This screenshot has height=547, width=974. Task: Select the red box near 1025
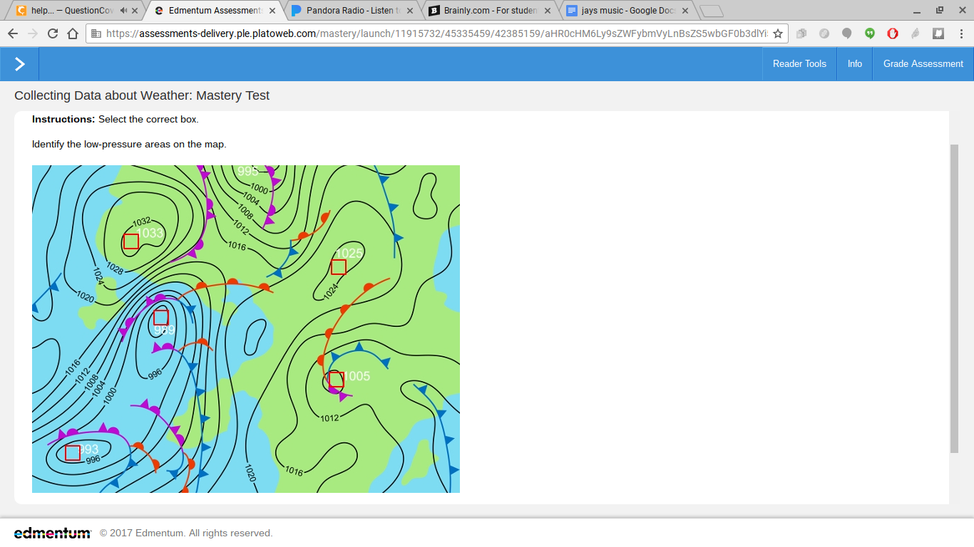339,267
